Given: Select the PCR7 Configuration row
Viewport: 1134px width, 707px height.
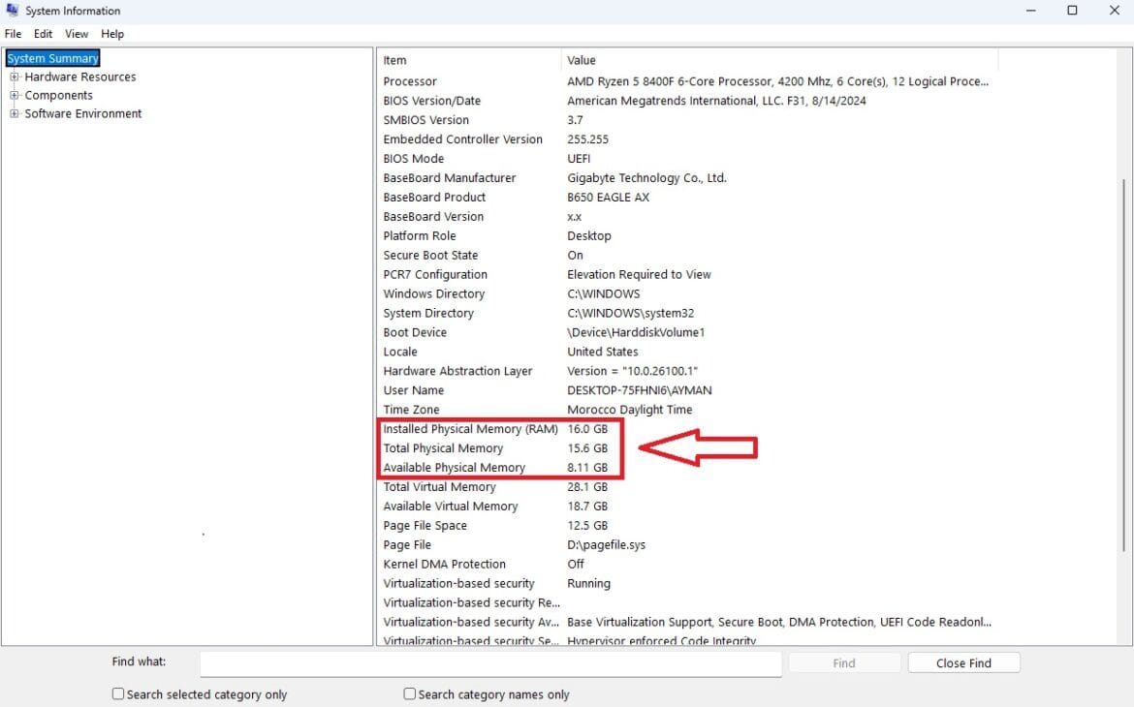Looking at the screenshot, I should pyautogui.click(x=687, y=275).
